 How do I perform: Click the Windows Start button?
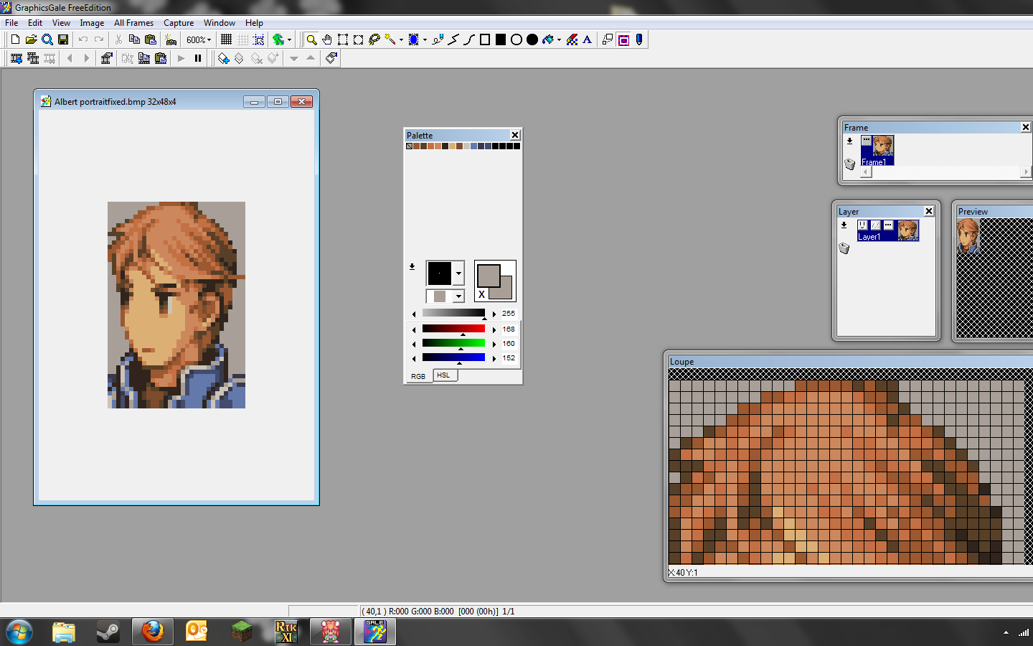[x=19, y=632]
